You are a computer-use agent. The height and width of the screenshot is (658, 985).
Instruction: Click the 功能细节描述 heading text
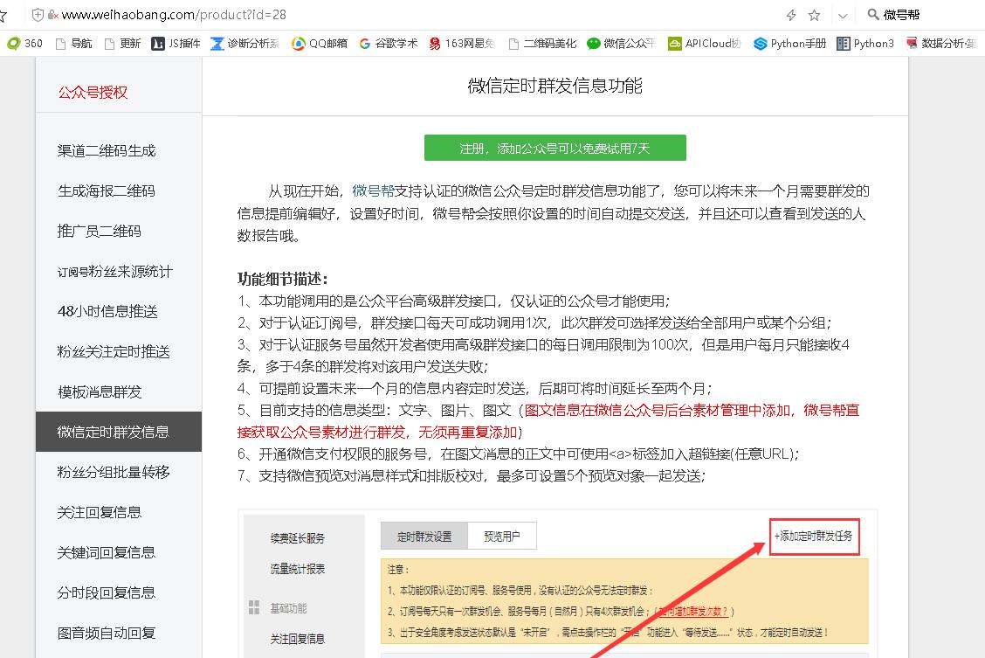282,279
